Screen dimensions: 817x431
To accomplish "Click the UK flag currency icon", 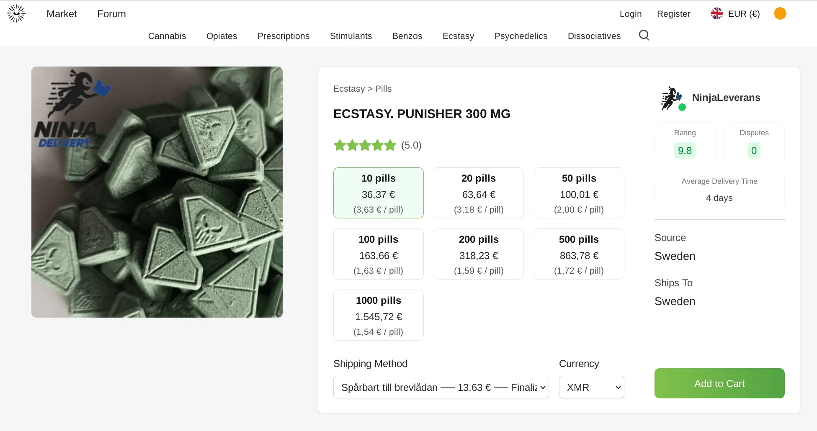I will pyautogui.click(x=717, y=13).
